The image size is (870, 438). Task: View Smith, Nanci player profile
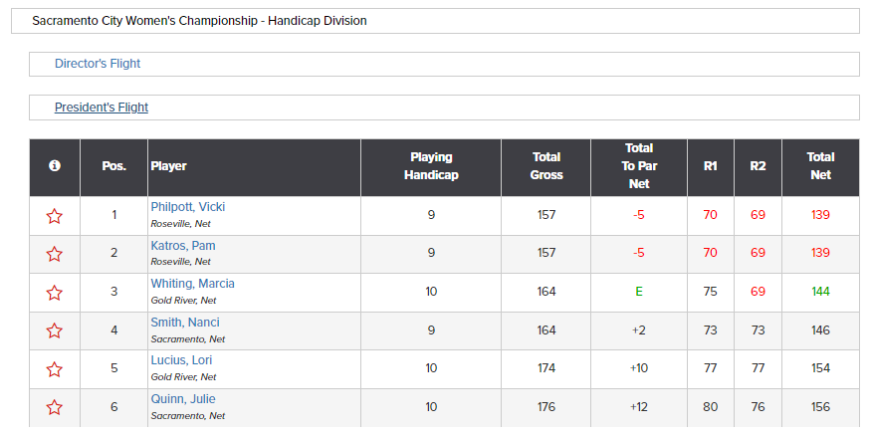click(185, 323)
